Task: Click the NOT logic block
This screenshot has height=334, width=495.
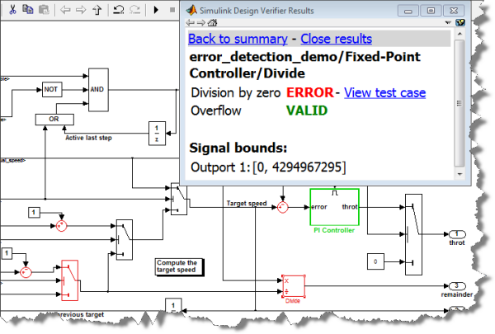Action: (x=52, y=88)
